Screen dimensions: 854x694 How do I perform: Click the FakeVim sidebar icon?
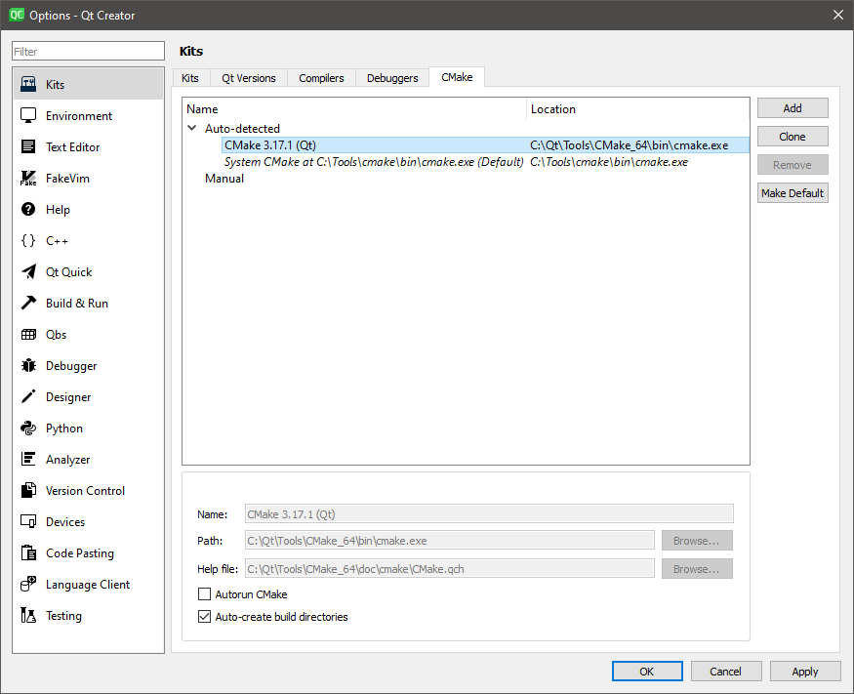click(27, 178)
